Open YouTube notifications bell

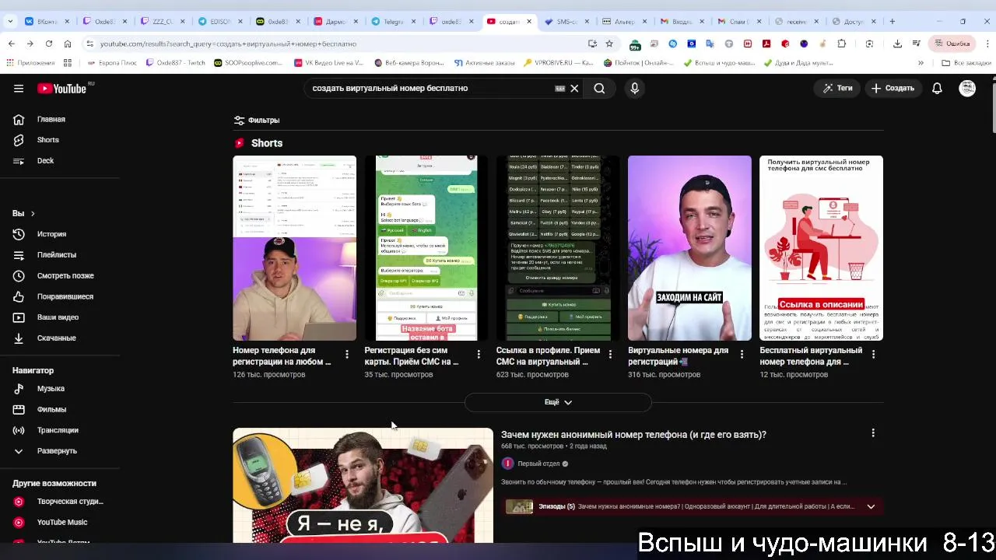coord(937,89)
